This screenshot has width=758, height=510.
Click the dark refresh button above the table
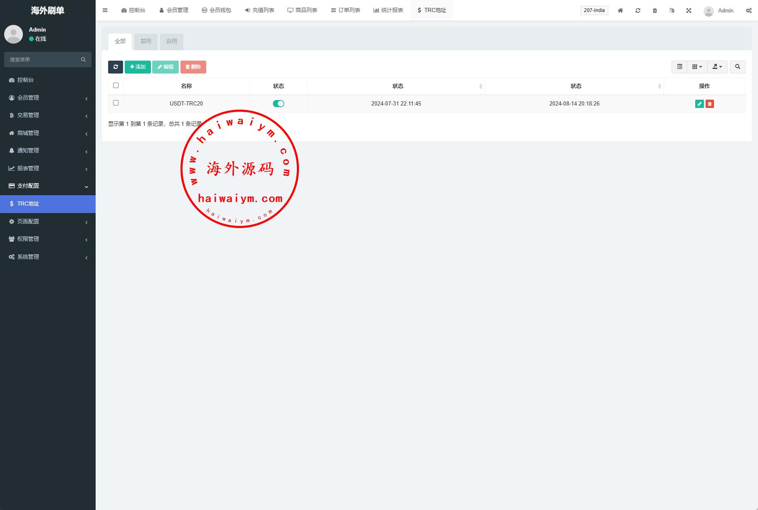click(x=116, y=67)
